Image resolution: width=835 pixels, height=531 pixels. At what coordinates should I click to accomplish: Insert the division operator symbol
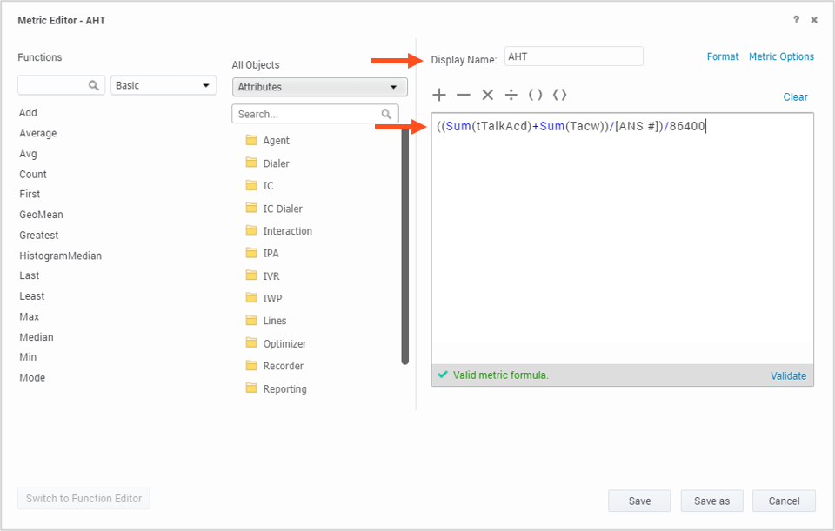(511, 95)
